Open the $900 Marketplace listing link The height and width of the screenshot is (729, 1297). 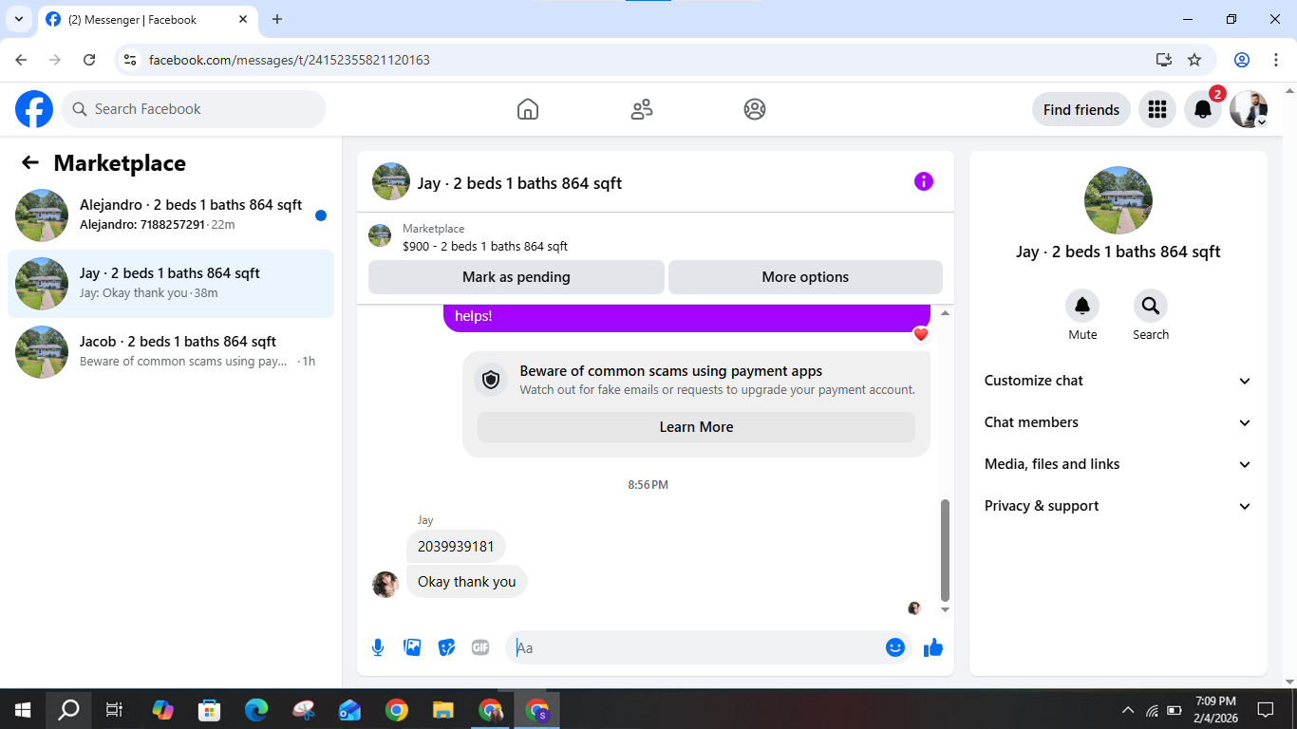pos(485,246)
